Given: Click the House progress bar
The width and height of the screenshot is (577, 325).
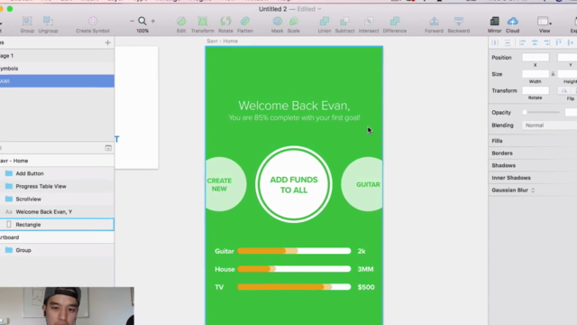Looking at the screenshot, I should 294,269.
